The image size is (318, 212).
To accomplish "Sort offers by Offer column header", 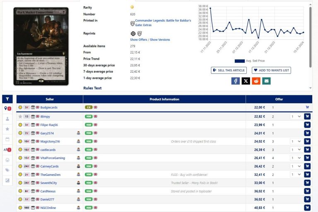I will (279, 99).
